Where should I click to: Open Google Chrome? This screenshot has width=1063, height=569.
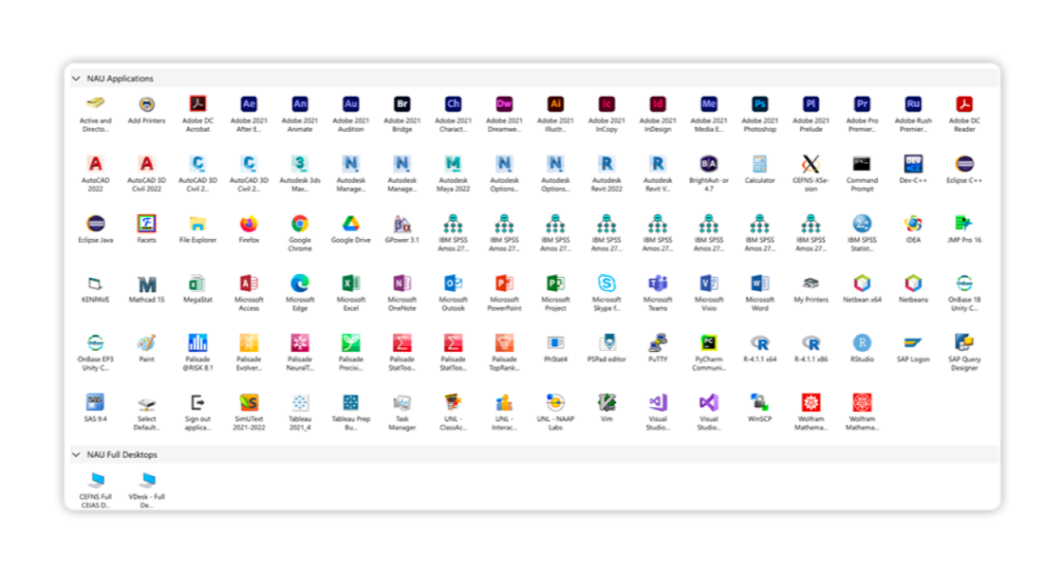click(300, 225)
